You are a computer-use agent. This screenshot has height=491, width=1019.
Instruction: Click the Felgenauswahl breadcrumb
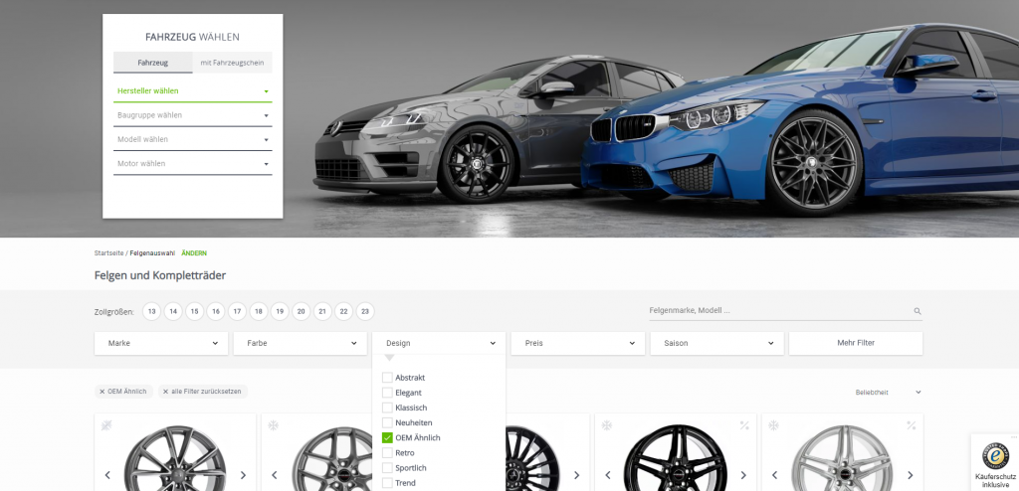tap(152, 253)
